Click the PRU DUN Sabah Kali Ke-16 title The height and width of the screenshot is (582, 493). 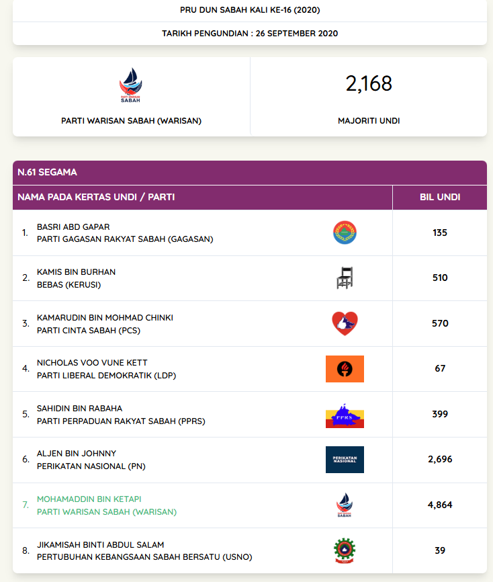click(250, 10)
